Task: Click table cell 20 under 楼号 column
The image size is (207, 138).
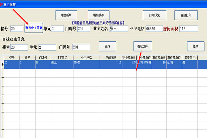Action: [x=12, y=65]
